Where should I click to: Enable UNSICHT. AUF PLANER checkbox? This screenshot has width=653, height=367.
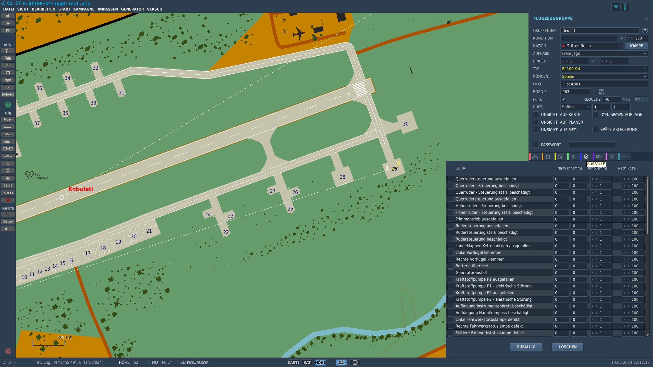(536, 122)
